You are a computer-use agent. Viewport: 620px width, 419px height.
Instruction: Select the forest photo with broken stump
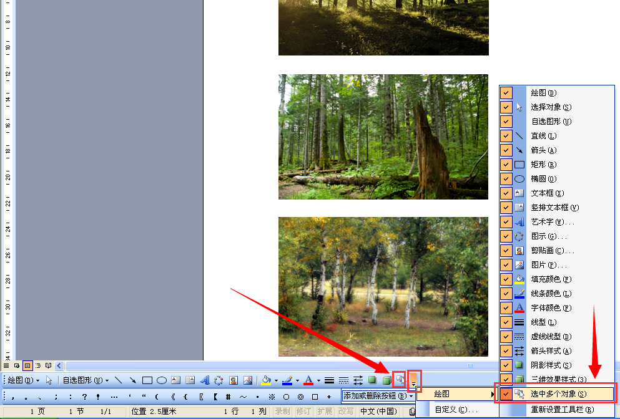click(x=383, y=137)
